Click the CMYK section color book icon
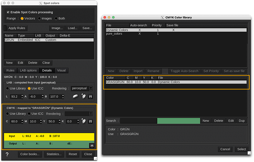The image size is (254, 162). pos(83,121)
